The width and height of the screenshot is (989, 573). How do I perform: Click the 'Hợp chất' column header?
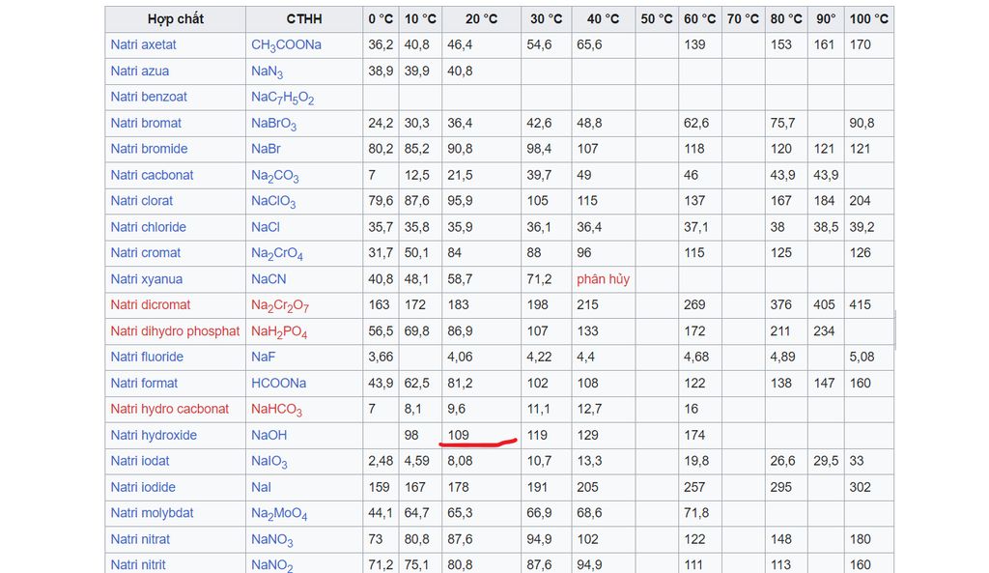click(x=176, y=19)
